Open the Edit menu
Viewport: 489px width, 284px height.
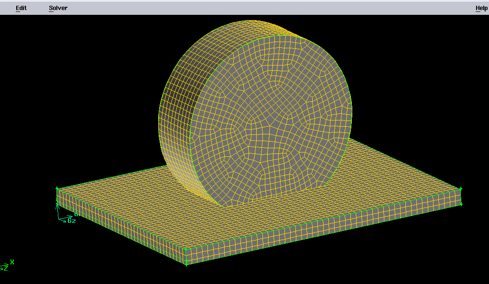click(21, 8)
